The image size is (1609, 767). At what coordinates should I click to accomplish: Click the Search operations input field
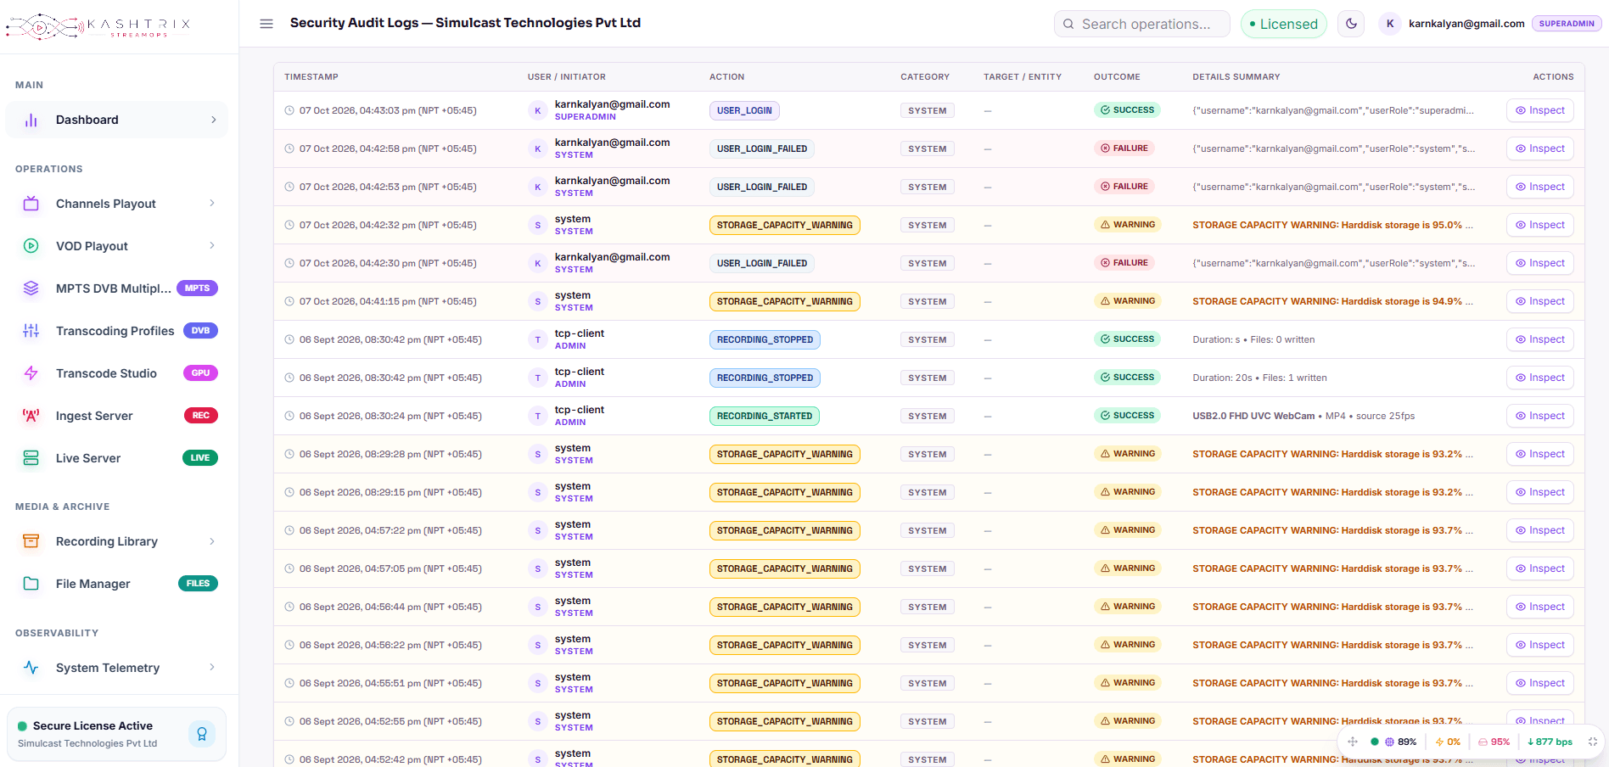pyautogui.click(x=1141, y=24)
